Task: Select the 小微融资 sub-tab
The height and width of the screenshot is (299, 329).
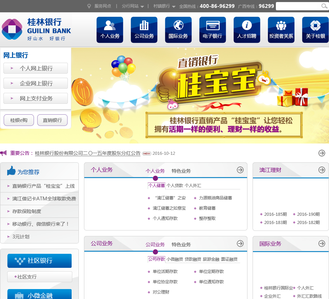Action: click(x=175, y=259)
